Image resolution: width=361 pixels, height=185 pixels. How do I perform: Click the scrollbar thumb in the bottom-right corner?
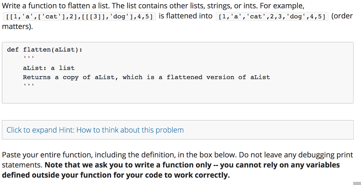(357, 183)
